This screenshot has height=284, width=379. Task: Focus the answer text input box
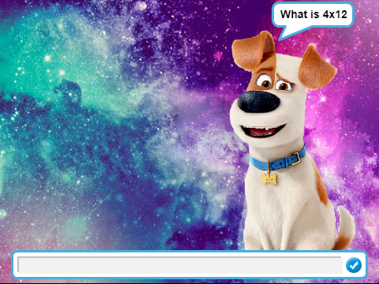(x=180, y=265)
